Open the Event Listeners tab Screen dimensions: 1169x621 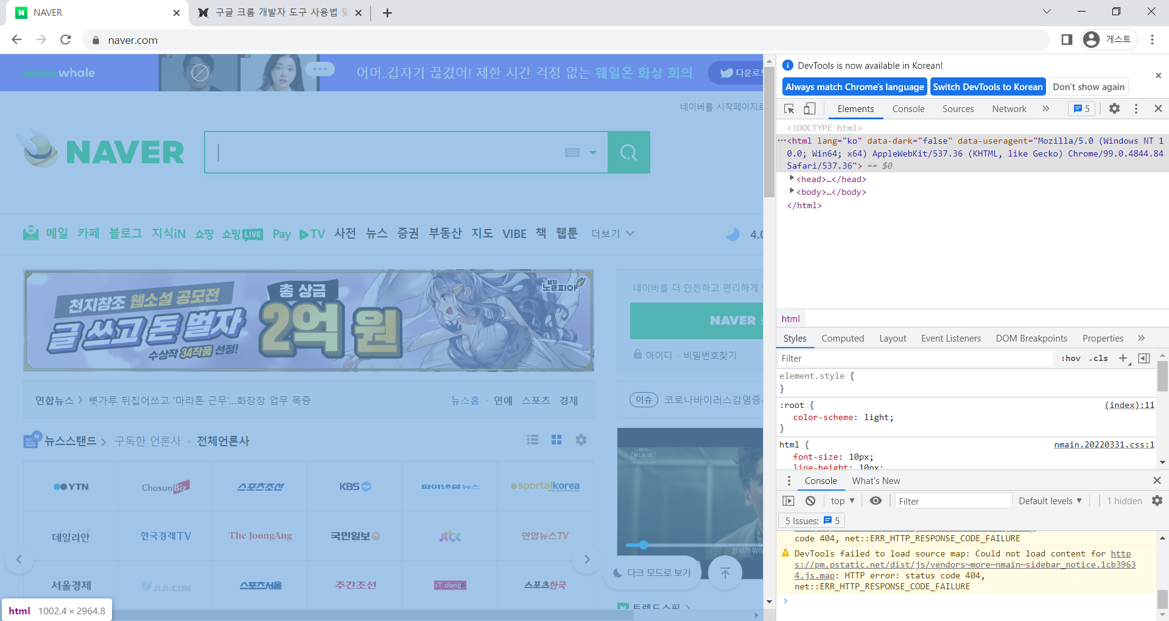(x=951, y=339)
